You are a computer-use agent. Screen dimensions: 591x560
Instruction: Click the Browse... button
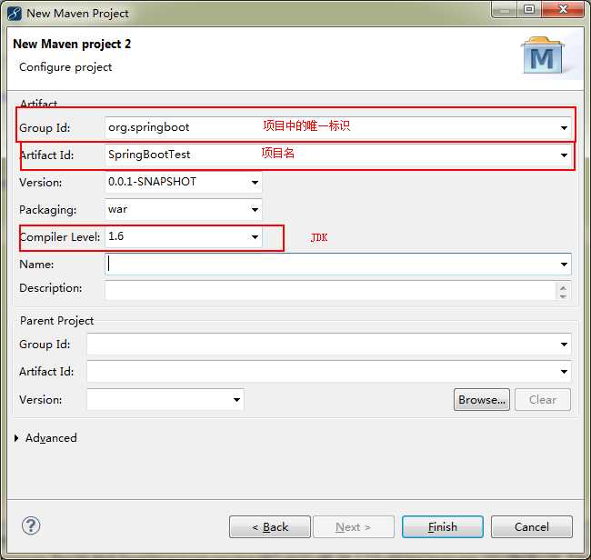[x=482, y=399]
